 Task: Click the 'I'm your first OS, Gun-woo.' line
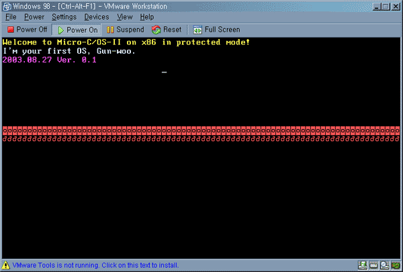point(69,51)
